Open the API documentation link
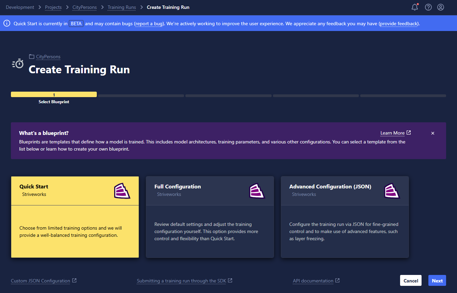This screenshot has height=293, width=457. 313,281
